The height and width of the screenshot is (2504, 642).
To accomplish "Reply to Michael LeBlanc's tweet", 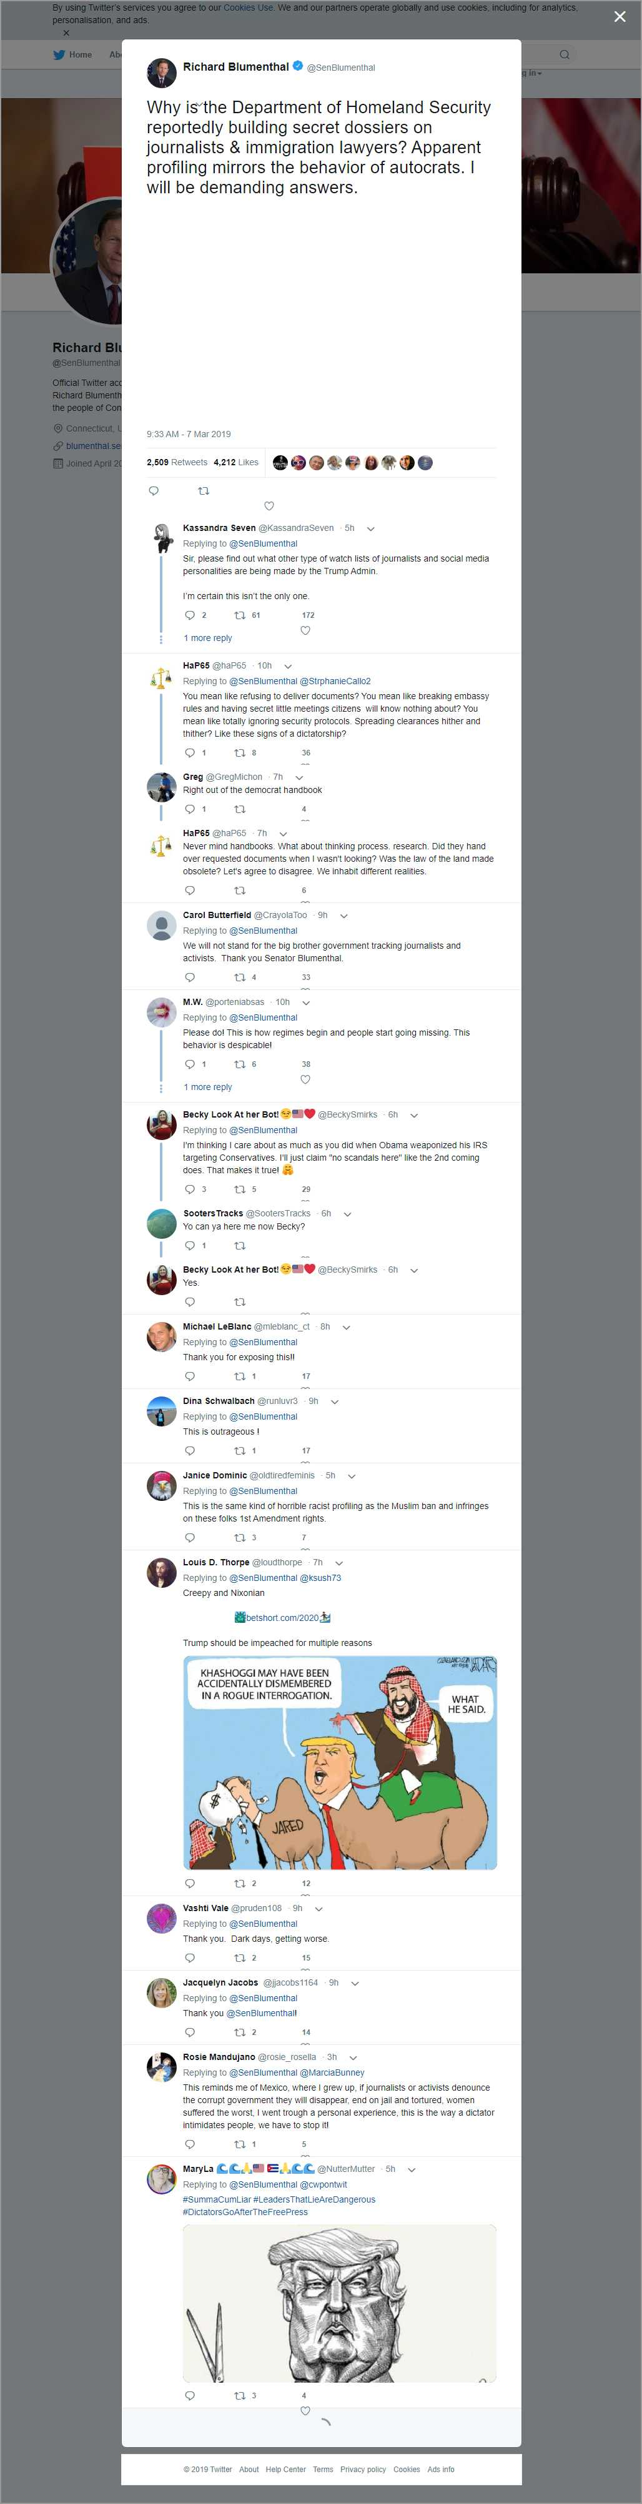I will click(x=189, y=1376).
